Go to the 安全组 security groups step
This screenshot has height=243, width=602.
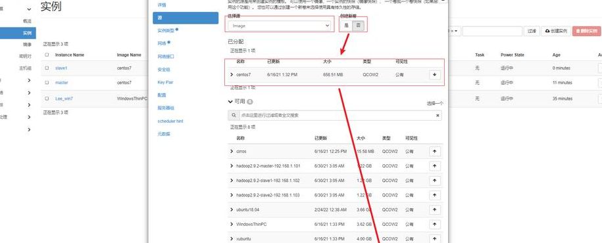164,70
